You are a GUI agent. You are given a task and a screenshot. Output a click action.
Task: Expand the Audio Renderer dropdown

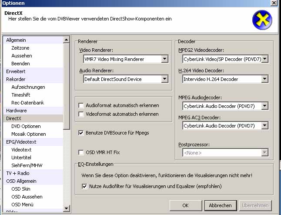pos(164,79)
